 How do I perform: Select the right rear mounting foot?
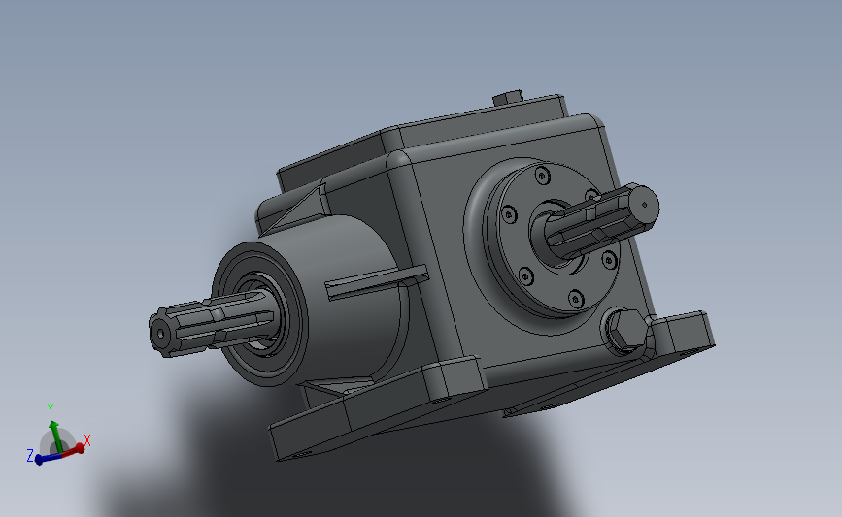click(x=685, y=333)
